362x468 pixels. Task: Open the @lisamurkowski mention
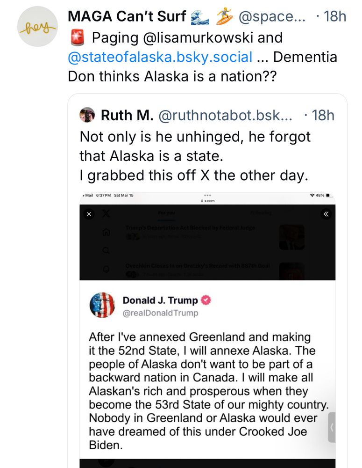[198, 37]
